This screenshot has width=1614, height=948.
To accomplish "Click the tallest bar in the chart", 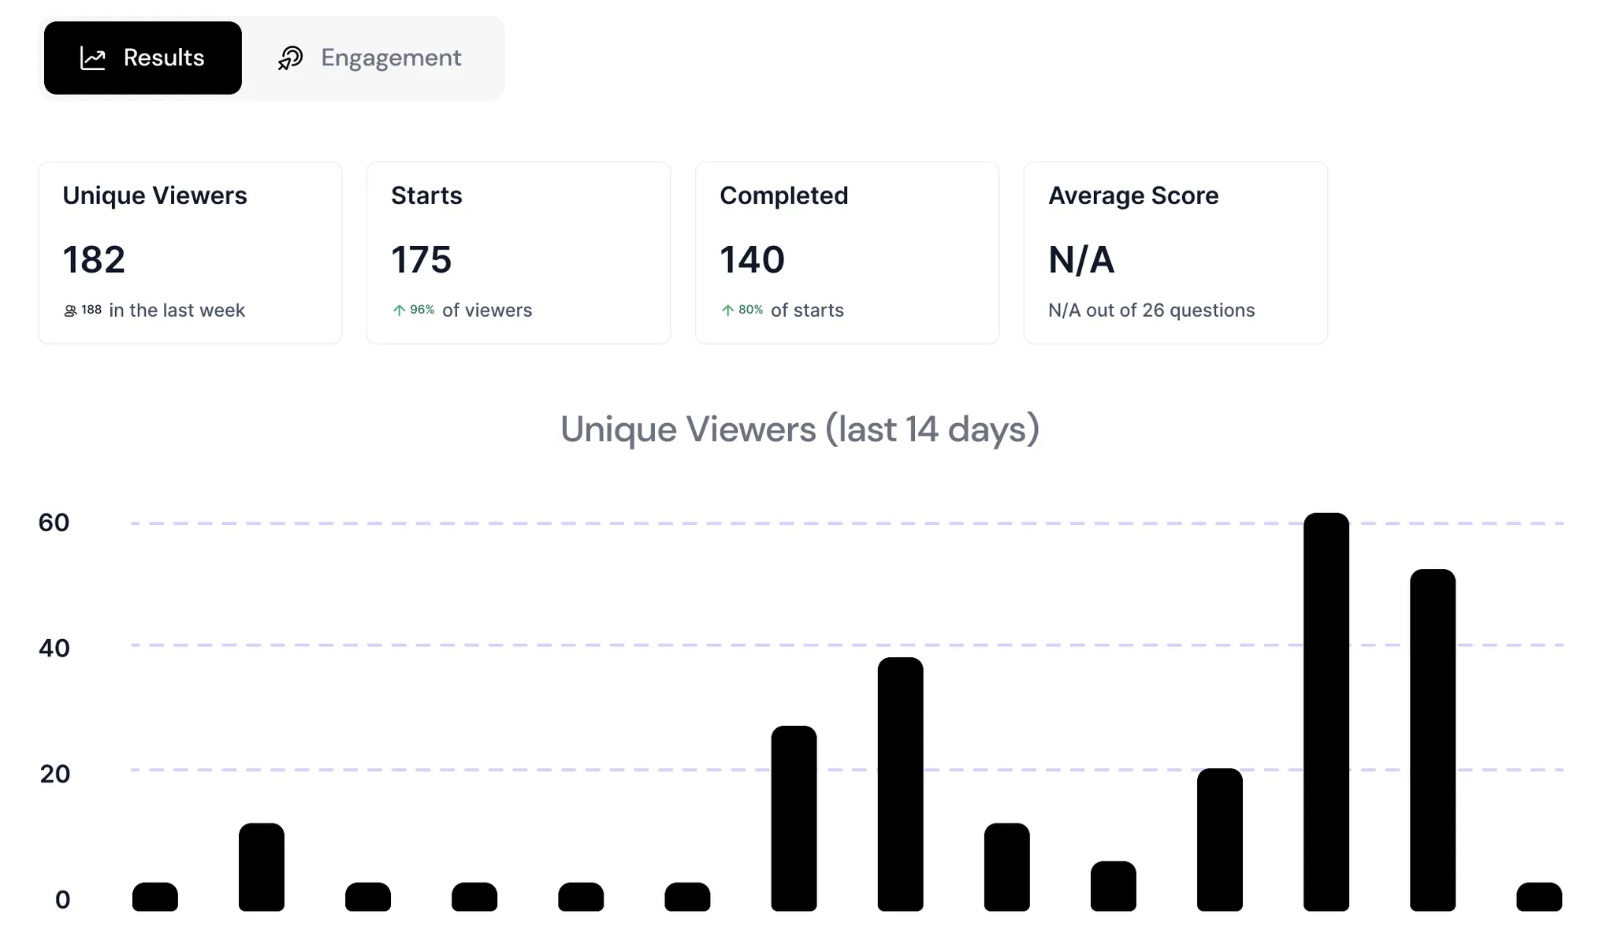I will tap(1326, 712).
